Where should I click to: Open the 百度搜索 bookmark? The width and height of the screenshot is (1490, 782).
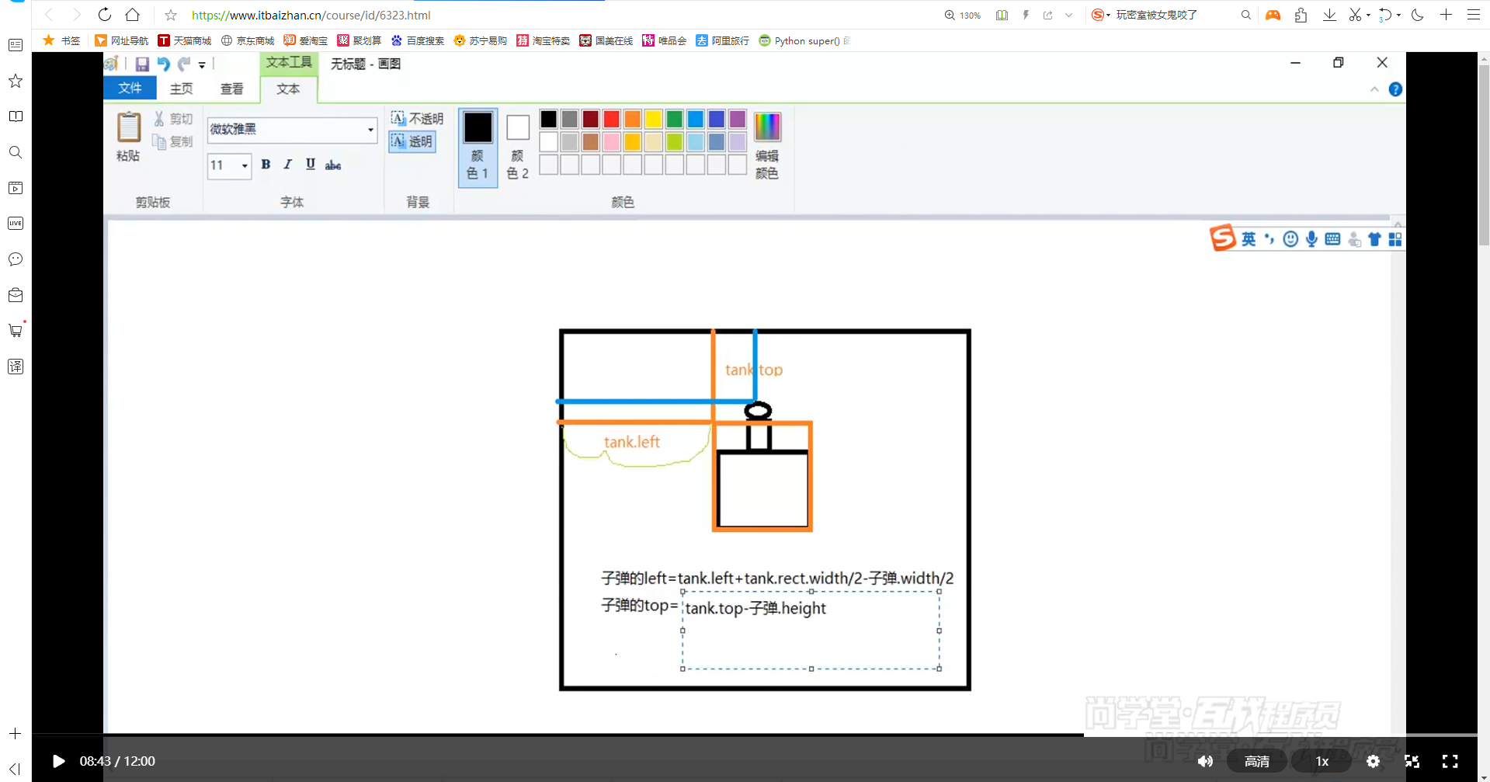click(418, 40)
